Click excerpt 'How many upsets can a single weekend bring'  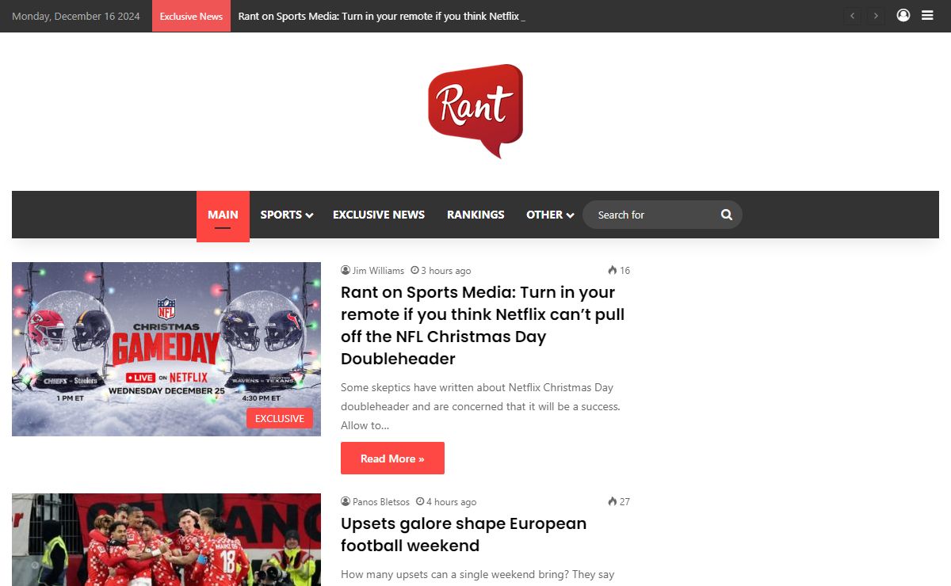(x=478, y=575)
